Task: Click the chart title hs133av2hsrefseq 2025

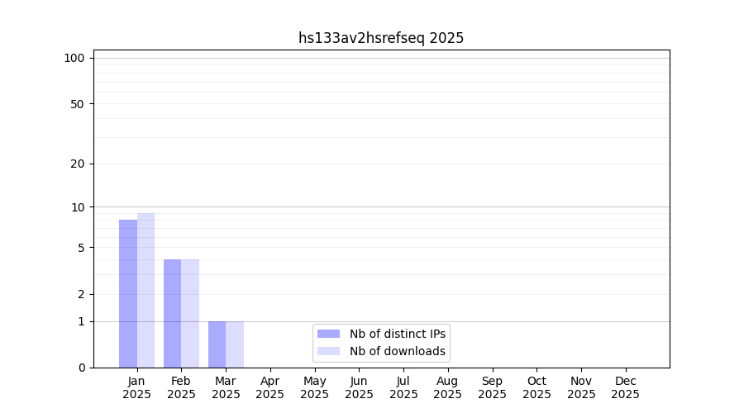Action: [381, 38]
